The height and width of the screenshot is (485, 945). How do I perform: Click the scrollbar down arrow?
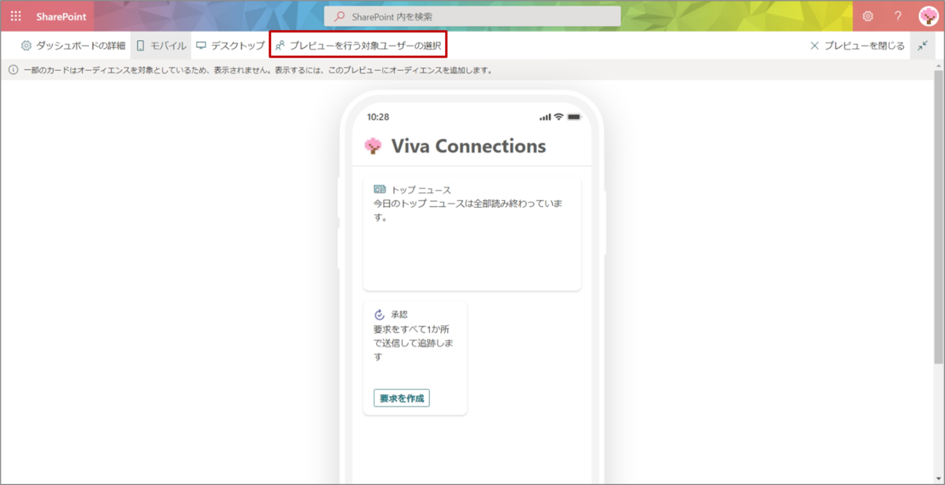(939, 479)
